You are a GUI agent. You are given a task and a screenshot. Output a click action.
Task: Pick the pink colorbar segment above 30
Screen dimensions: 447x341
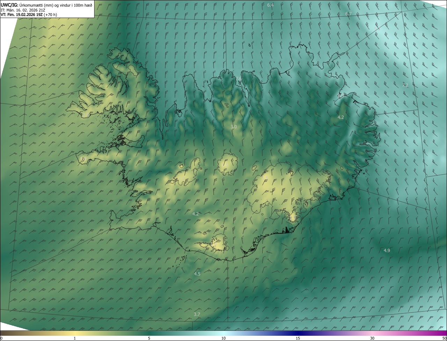click(x=372, y=333)
